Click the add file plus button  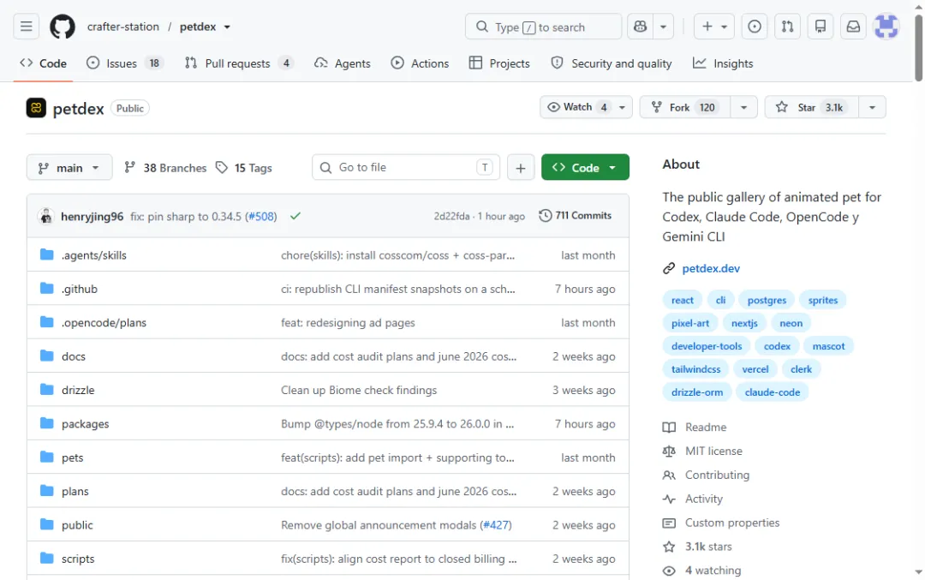tap(521, 168)
